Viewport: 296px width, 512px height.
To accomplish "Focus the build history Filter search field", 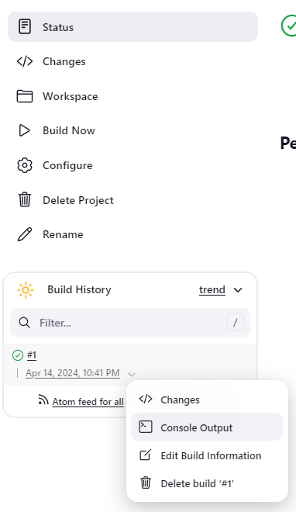I will pos(130,323).
